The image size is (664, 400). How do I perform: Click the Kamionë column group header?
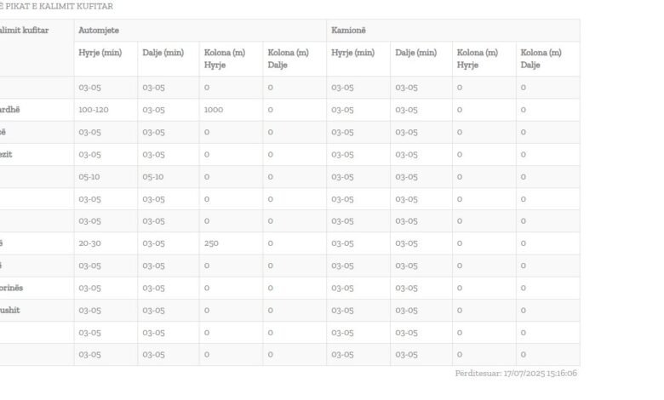[x=348, y=31]
